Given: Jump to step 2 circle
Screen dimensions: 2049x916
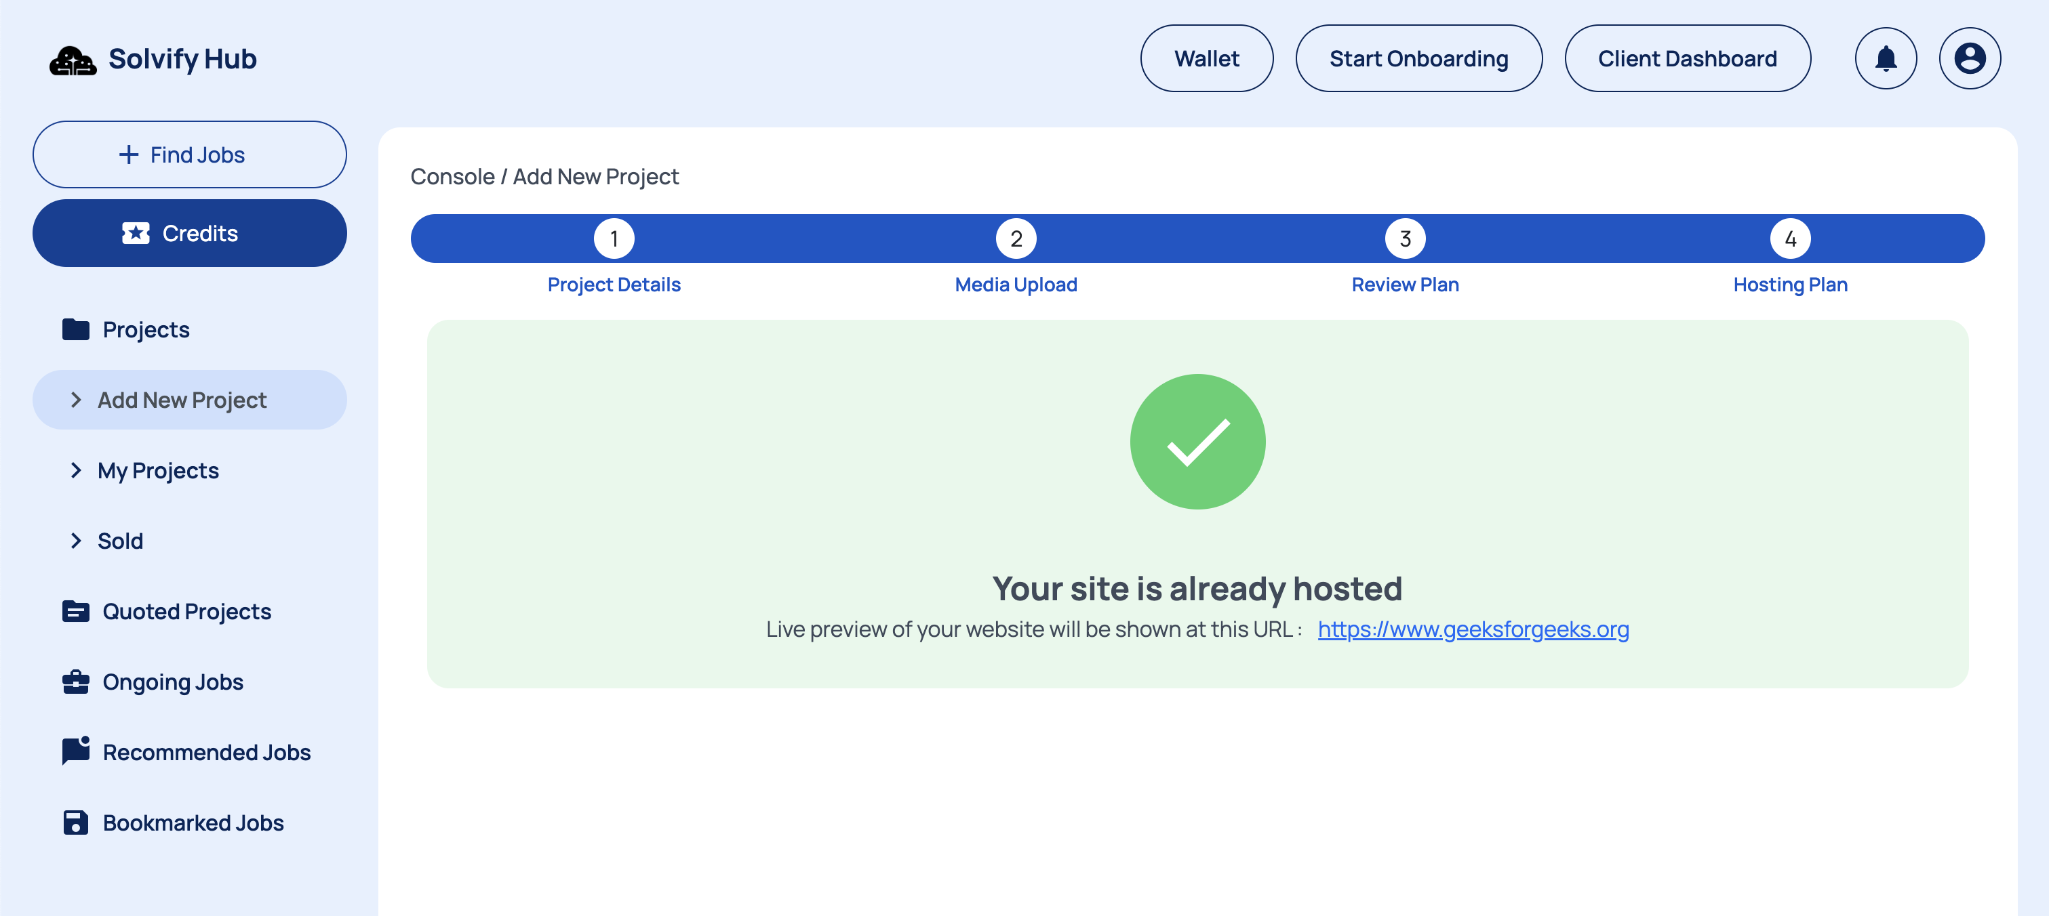Looking at the screenshot, I should click(x=1016, y=238).
